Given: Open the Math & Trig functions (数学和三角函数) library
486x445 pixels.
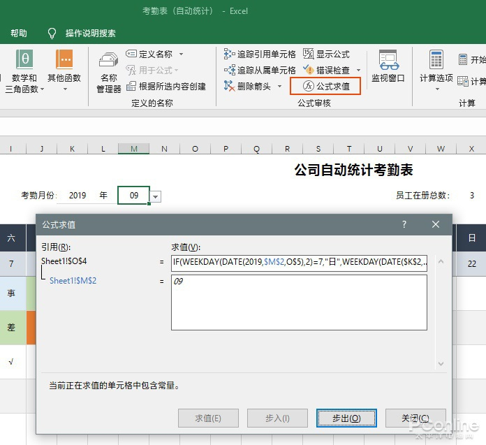Looking at the screenshot, I should (x=24, y=71).
